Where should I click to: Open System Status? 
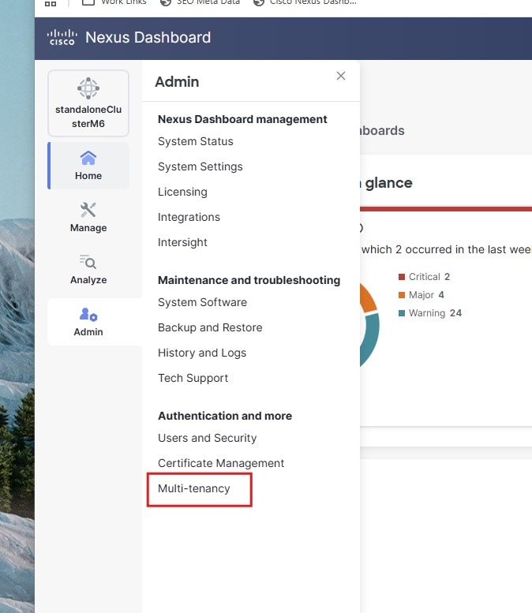[196, 141]
